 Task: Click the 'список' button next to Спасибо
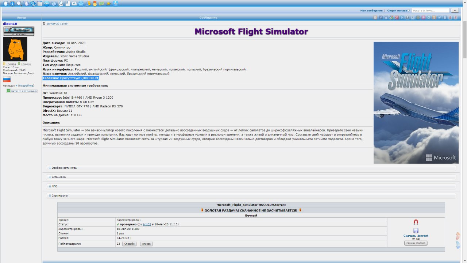146,244
